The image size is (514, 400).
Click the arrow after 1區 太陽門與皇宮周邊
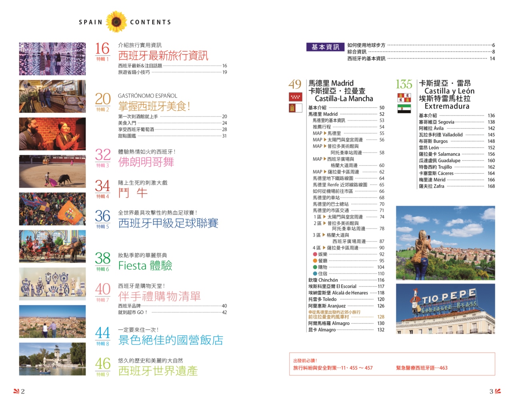click(x=325, y=217)
